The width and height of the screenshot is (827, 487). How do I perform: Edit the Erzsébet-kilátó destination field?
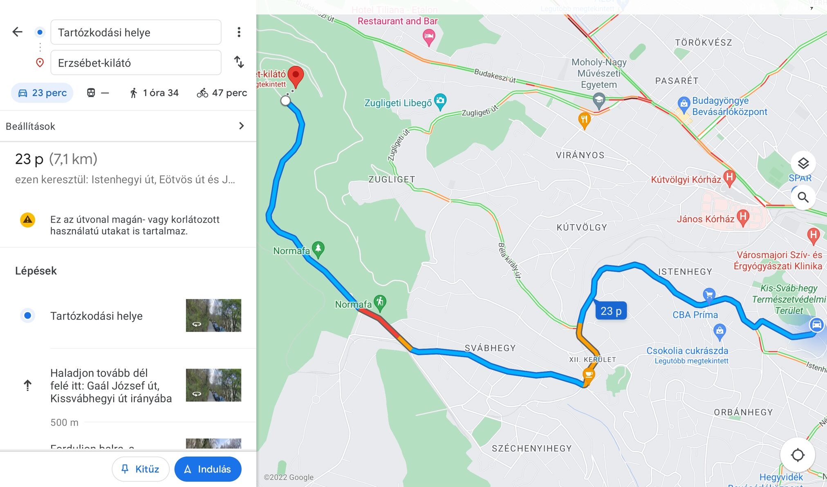(x=136, y=63)
